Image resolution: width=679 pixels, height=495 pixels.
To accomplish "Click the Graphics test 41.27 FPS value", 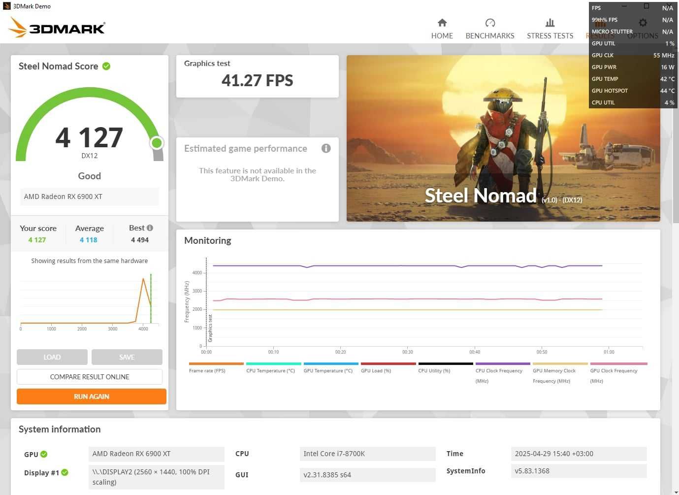I will pos(257,80).
